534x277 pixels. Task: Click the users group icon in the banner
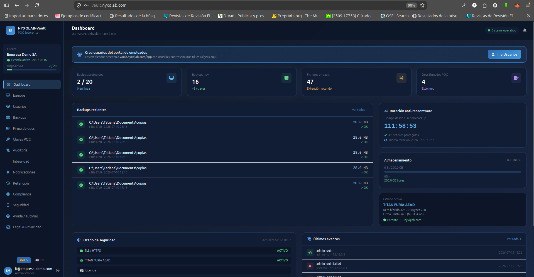click(x=80, y=54)
